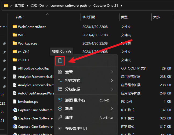Select the zh-CHS folder name

[x=24, y=52]
